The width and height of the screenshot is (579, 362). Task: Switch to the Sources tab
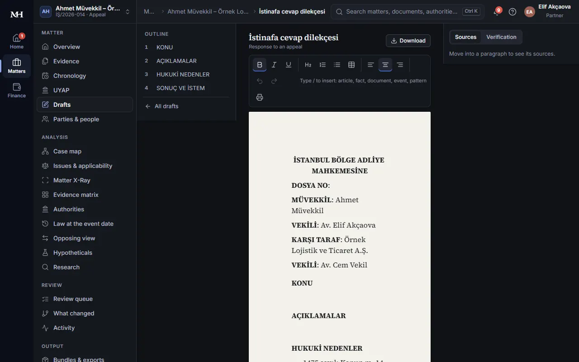tap(465, 37)
